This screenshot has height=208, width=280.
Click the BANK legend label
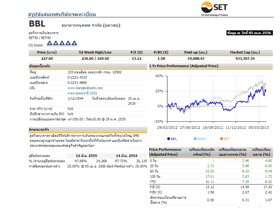[x=202, y=139]
